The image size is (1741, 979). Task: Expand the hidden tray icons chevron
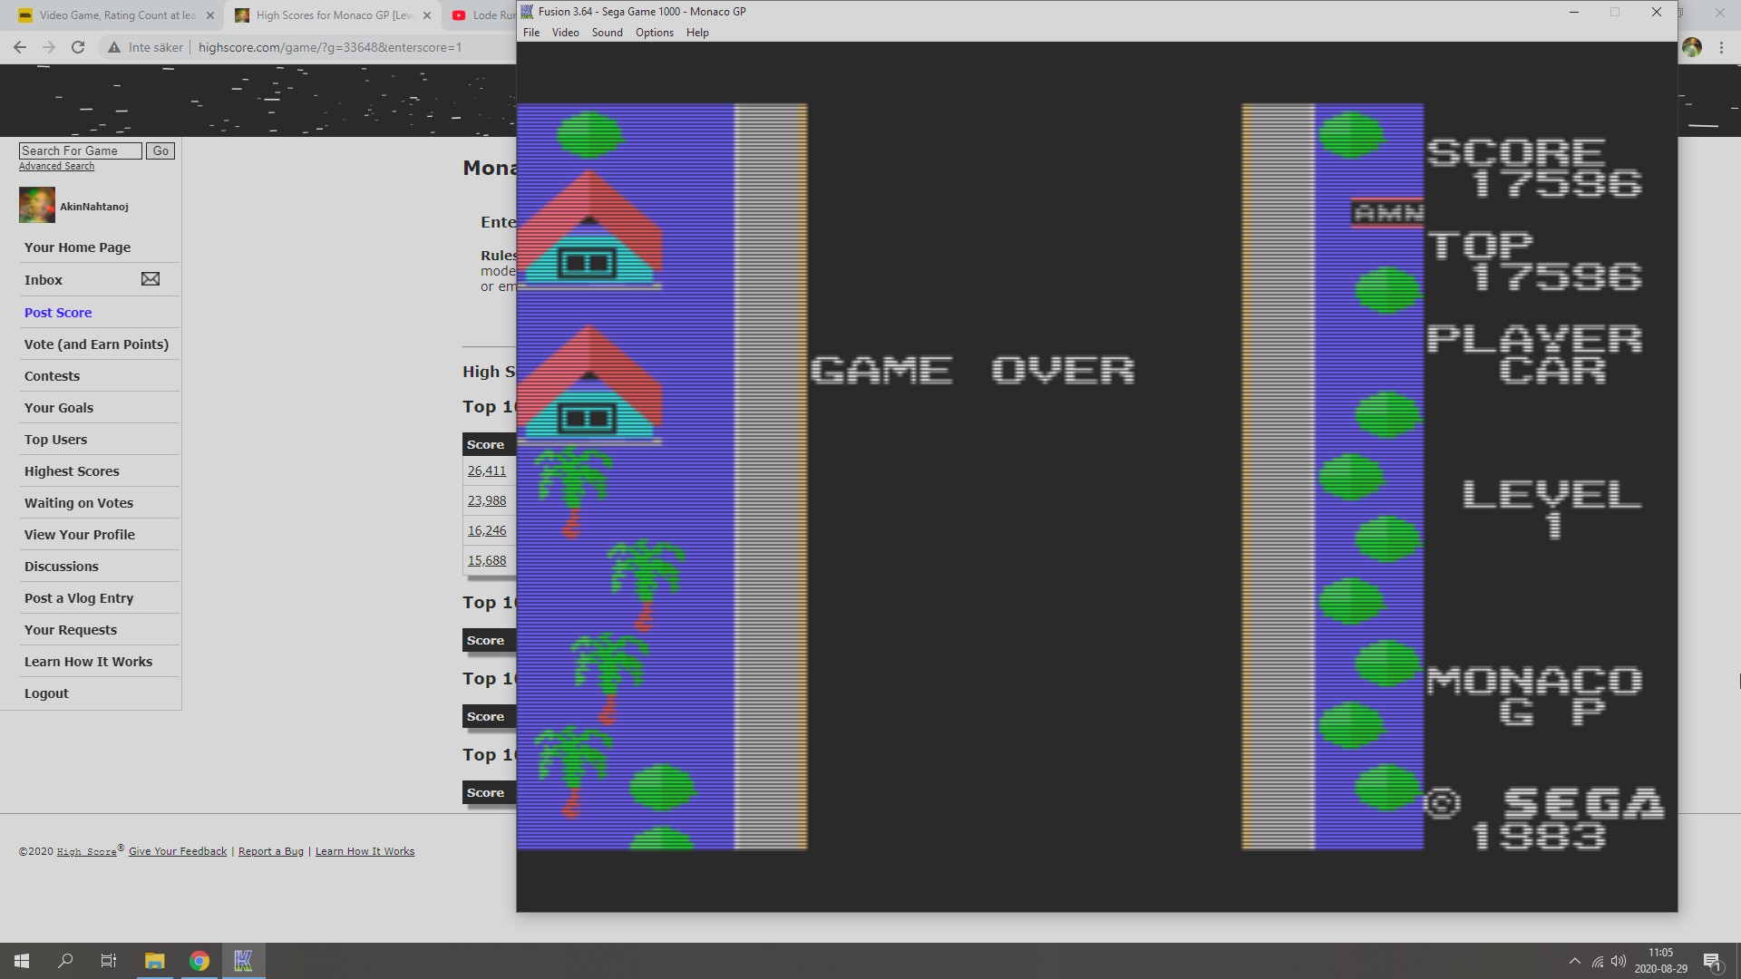[1574, 961]
